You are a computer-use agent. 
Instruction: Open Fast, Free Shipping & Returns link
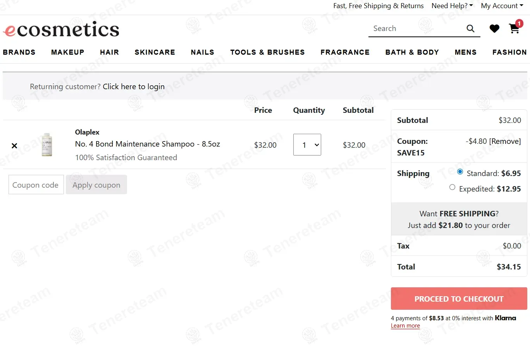click(x=379, y=6)
